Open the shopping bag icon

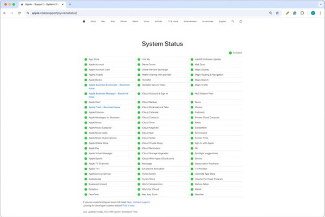click(241, 21)
